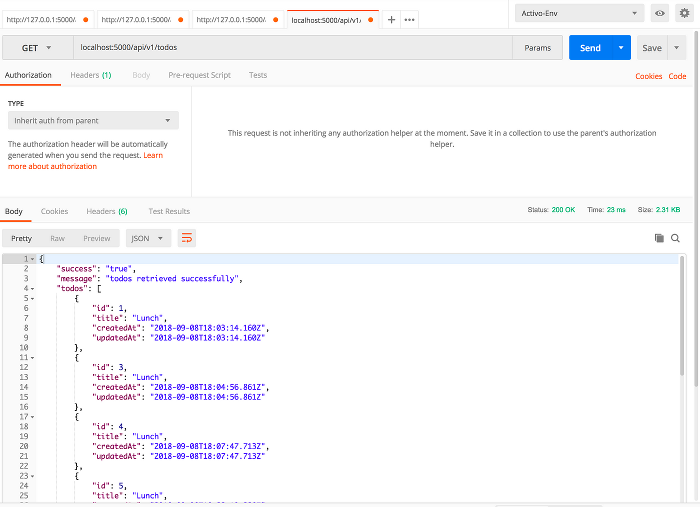The width and height of the screenshot is (700, 507).
Task: Collapse todos array at line 4
Action: (x=32, y=288)
